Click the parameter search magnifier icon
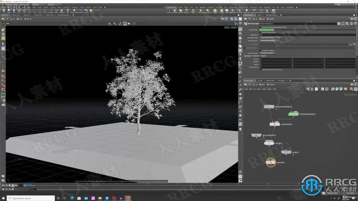The height and width of the screenshot is (201, 358). point(347,24)
